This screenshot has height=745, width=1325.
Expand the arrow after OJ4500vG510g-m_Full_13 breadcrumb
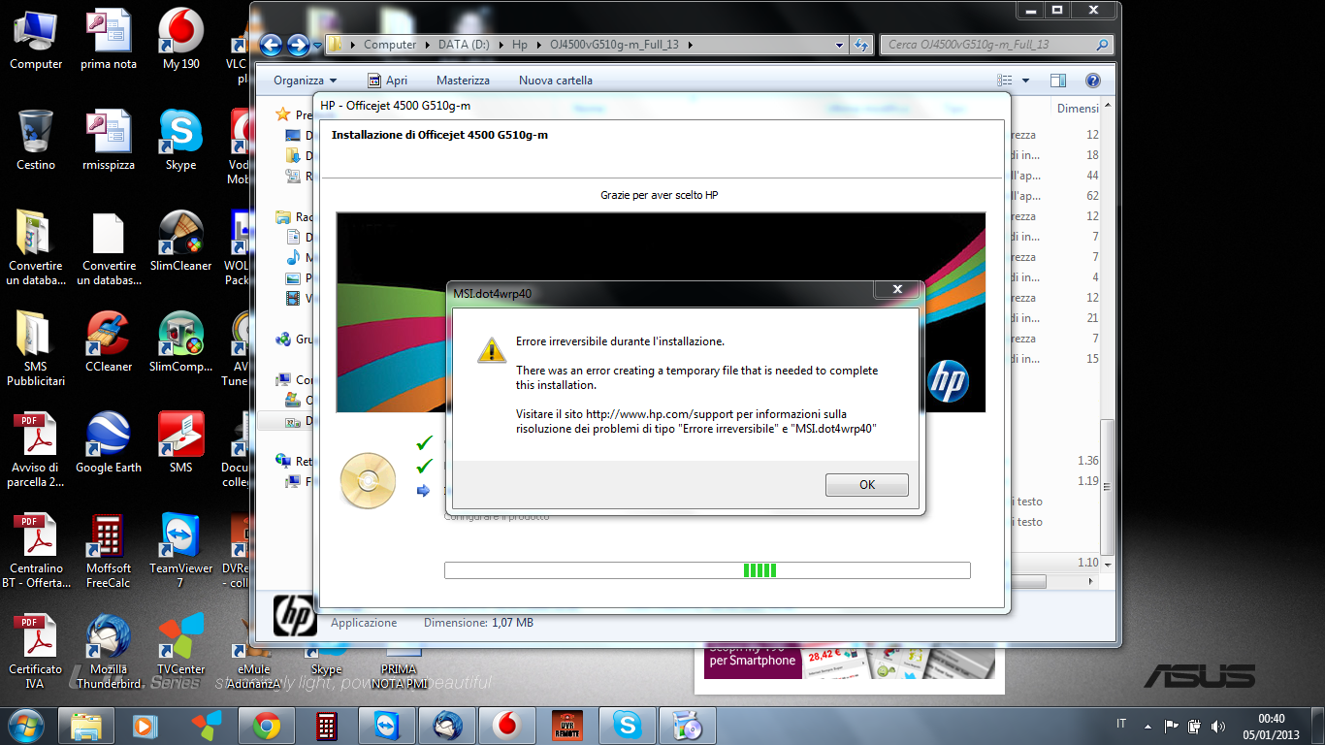tap(689, 46)
